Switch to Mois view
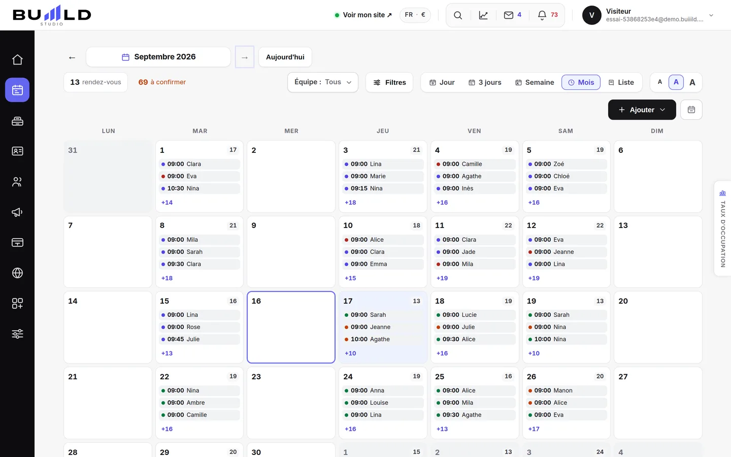 pyautogui.click(x=581, y=82)
